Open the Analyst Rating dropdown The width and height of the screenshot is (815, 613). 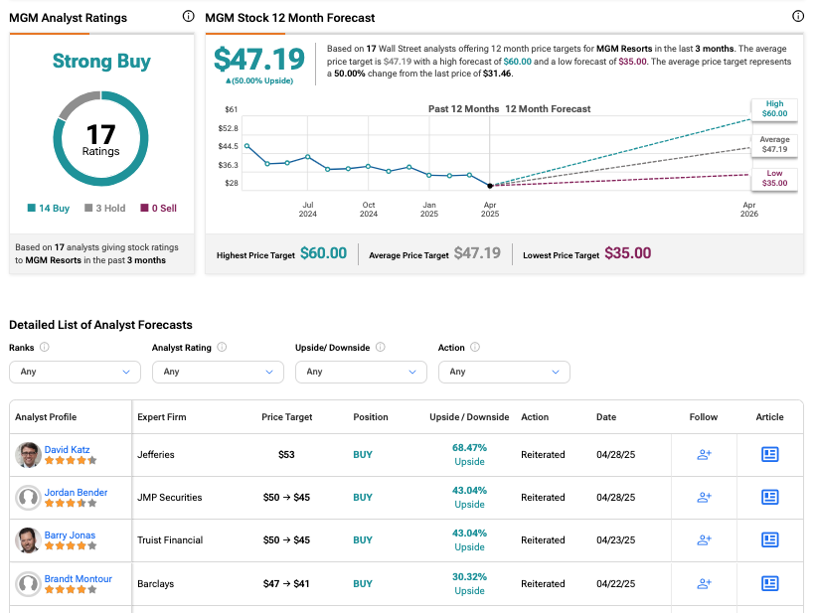pos(218,372)
